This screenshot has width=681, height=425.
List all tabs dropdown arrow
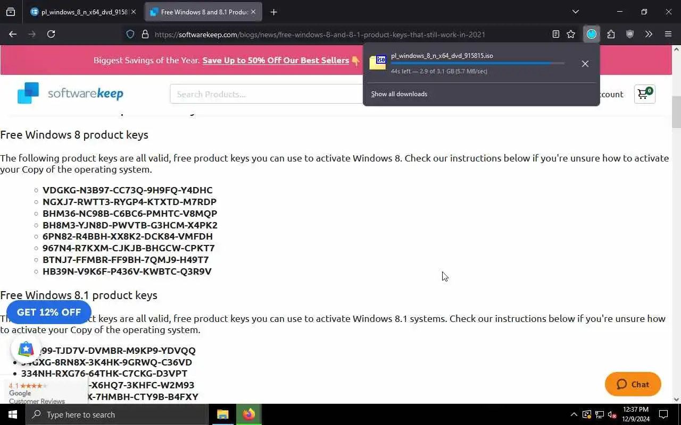(575, 12)
